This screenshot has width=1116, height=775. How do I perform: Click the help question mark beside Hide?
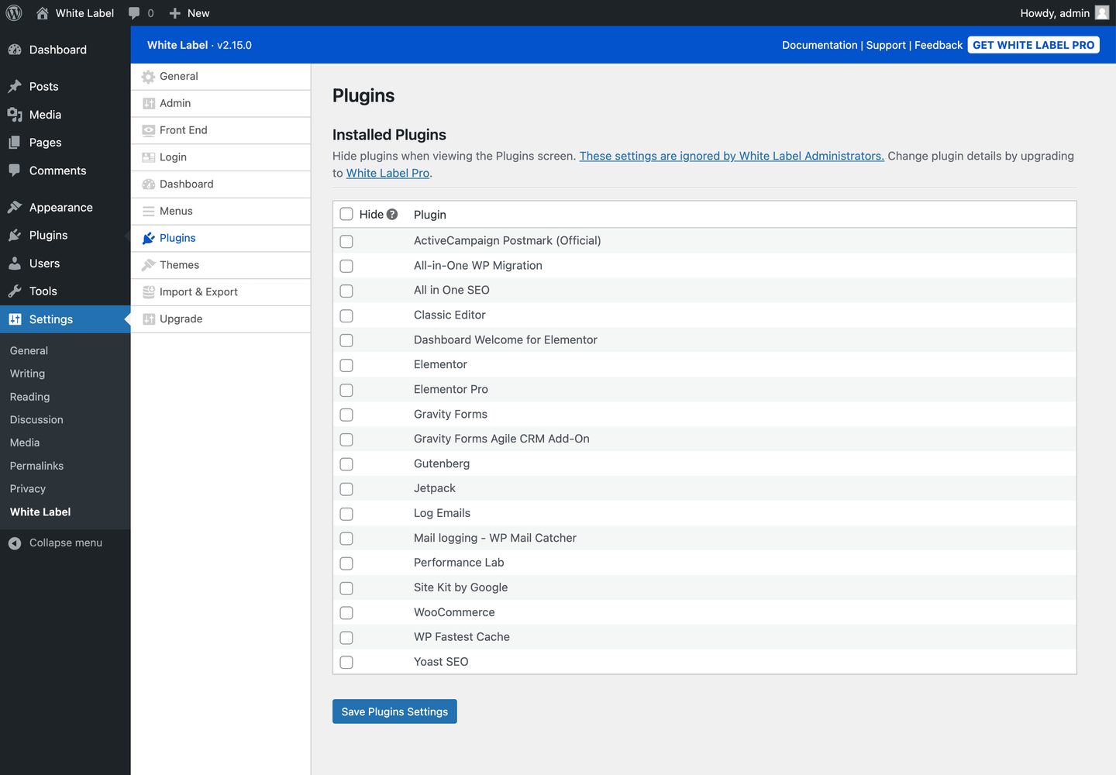pyautogui.click(x=392, y=215)
